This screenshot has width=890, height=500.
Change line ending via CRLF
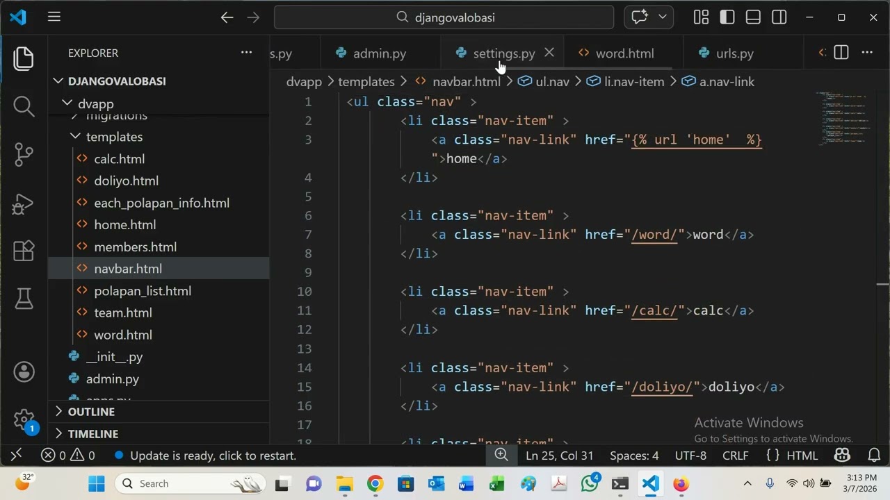coord(736,456)
